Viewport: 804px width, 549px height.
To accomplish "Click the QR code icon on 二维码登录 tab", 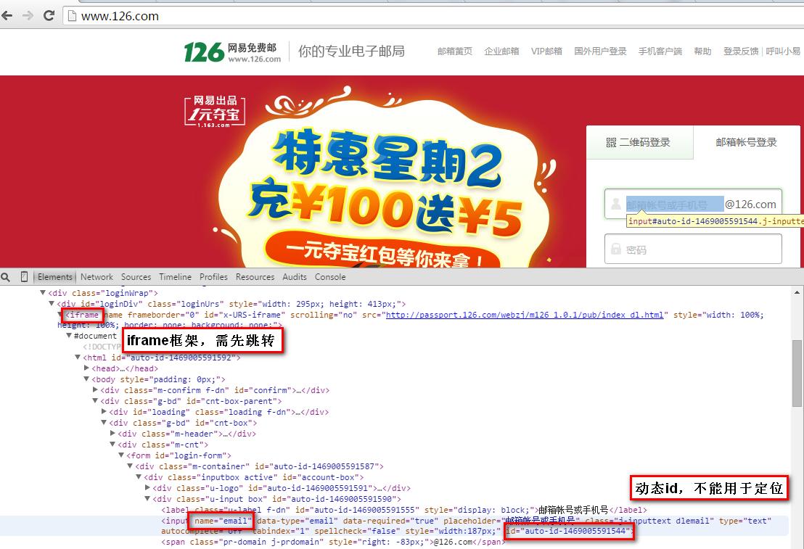I will 612,142.
